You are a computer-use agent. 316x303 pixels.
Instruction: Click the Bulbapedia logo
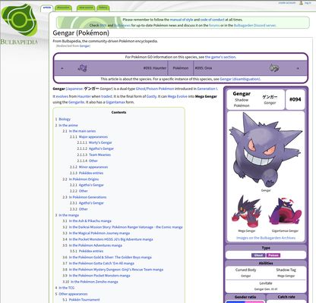pyautogui.click(x=19, y=24)
